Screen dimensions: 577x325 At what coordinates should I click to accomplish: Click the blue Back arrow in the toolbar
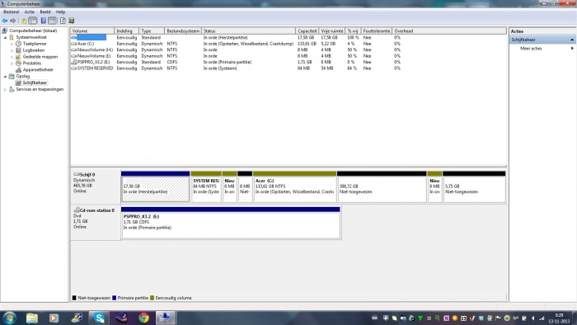click(5, 21)
